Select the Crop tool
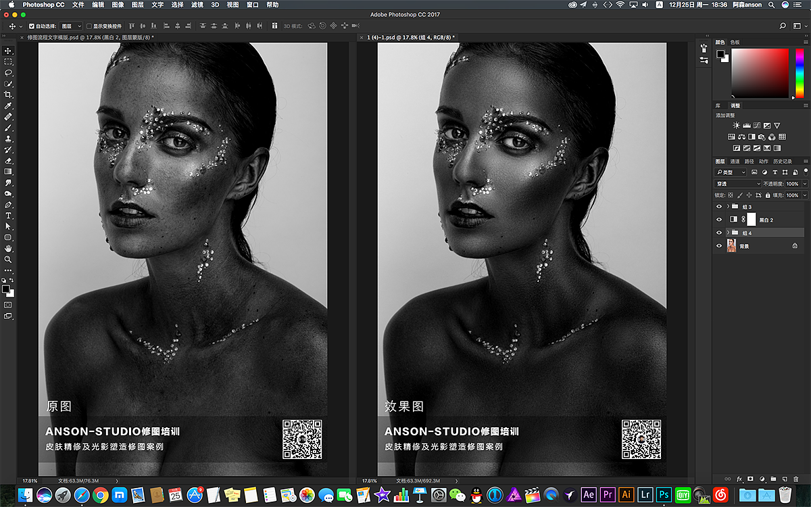The width and height of the screenshot is (811, 507). coord(8,95)
